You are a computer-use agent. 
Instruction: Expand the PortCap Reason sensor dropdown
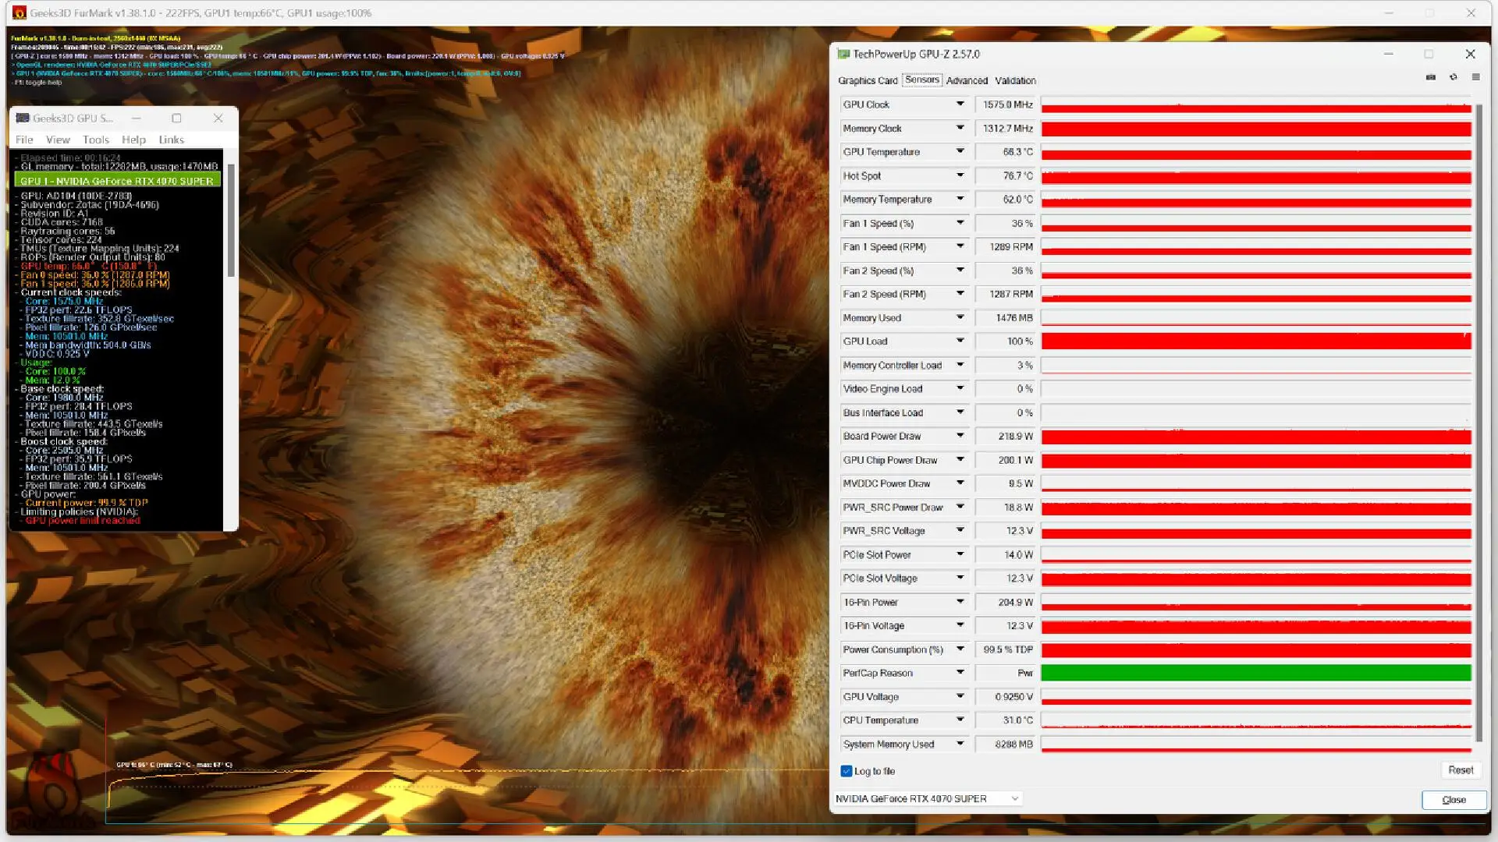click(957, 672)
